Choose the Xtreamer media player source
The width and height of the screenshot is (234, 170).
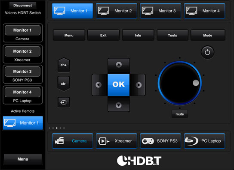(117, 141)
